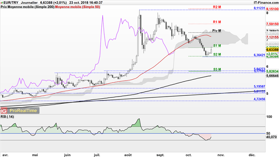
Task: Click the juil. month on time axis
Action: (97, 155)
